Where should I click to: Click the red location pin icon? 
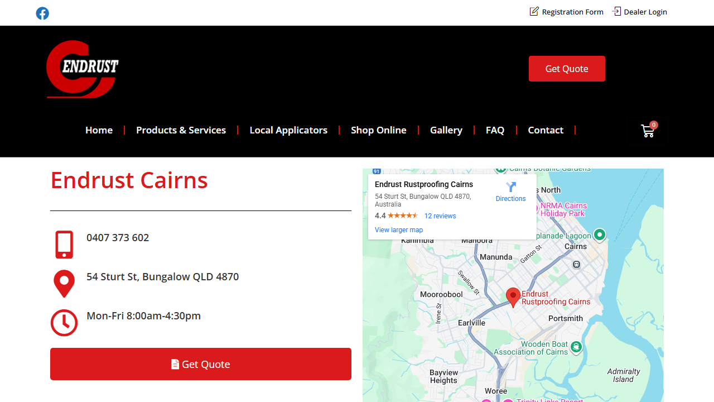(64, 284)
